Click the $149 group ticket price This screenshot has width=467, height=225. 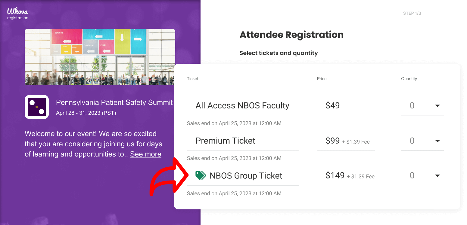tap(335, 176)
